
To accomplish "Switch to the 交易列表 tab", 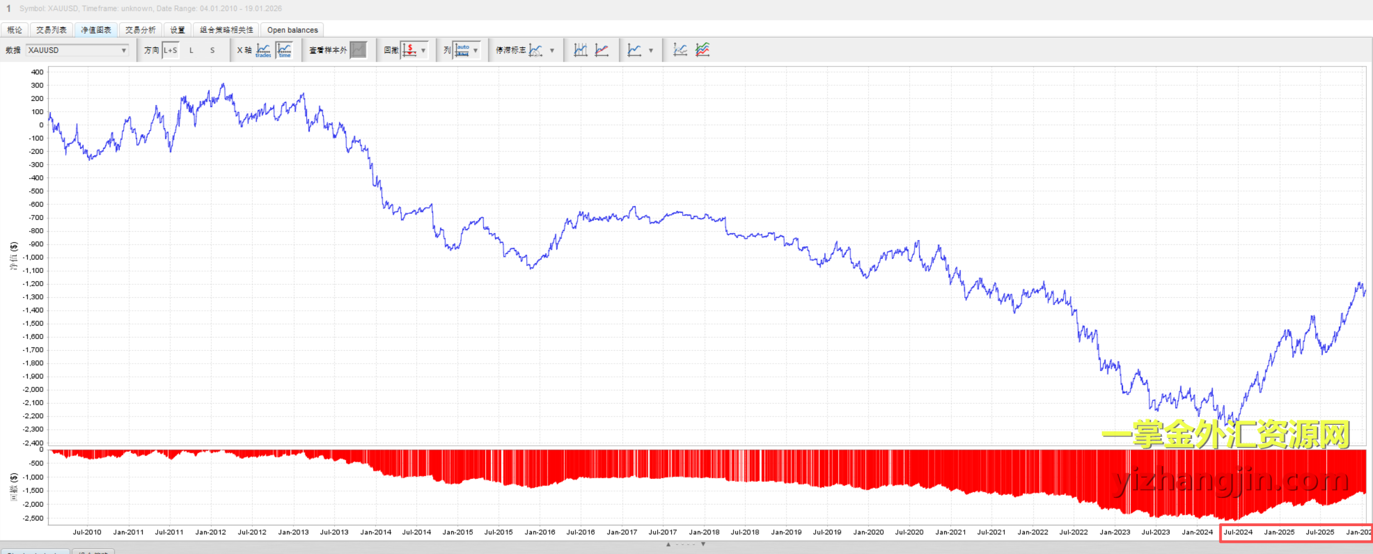I will (x=51, y=30).
